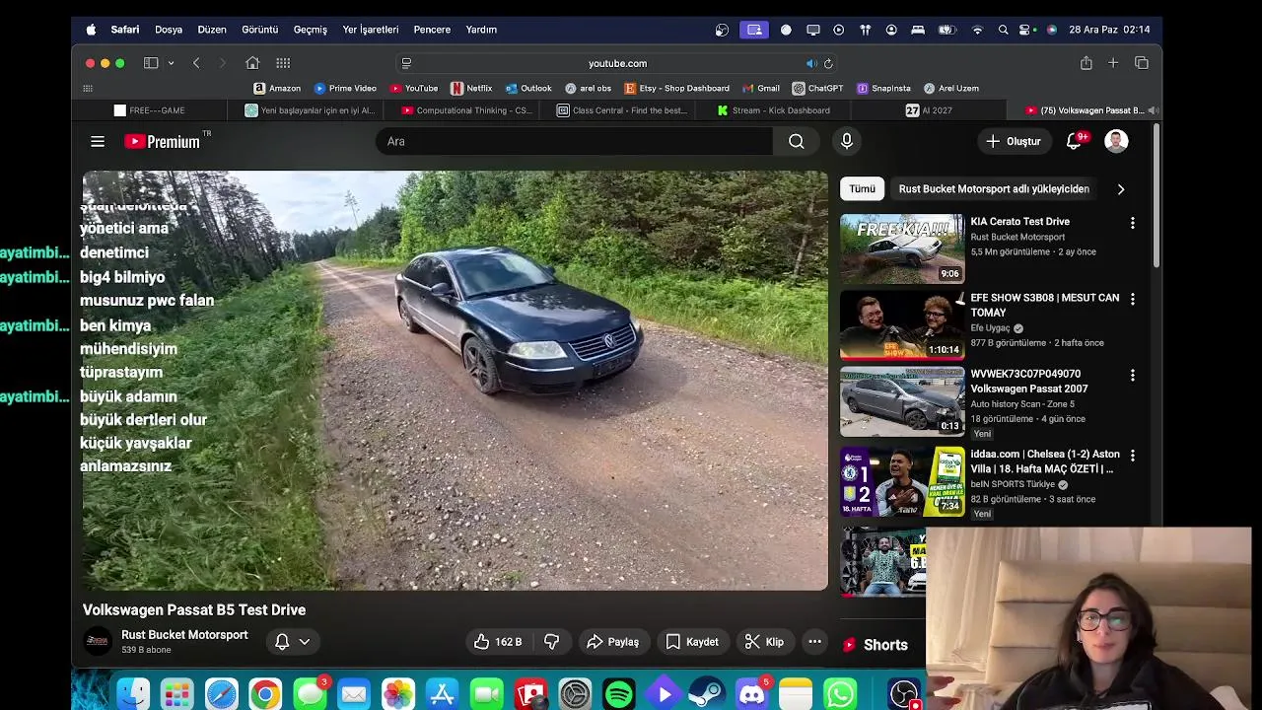Viewport: 1262px width, 710px height.
Task: Open options for EFE SHOW S3B08 video
Action: click(1132, 299)
